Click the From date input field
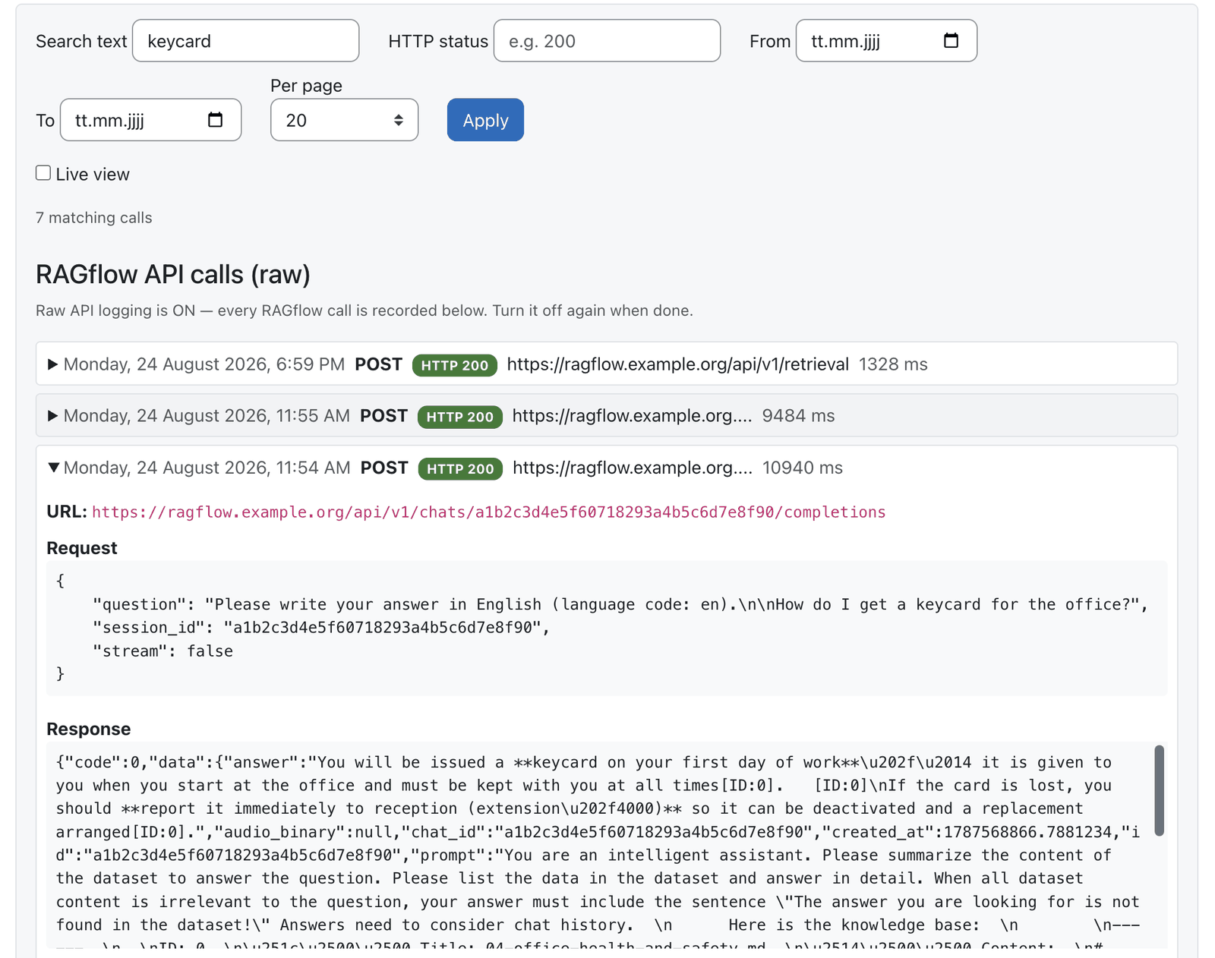 [x=886, y=41]
